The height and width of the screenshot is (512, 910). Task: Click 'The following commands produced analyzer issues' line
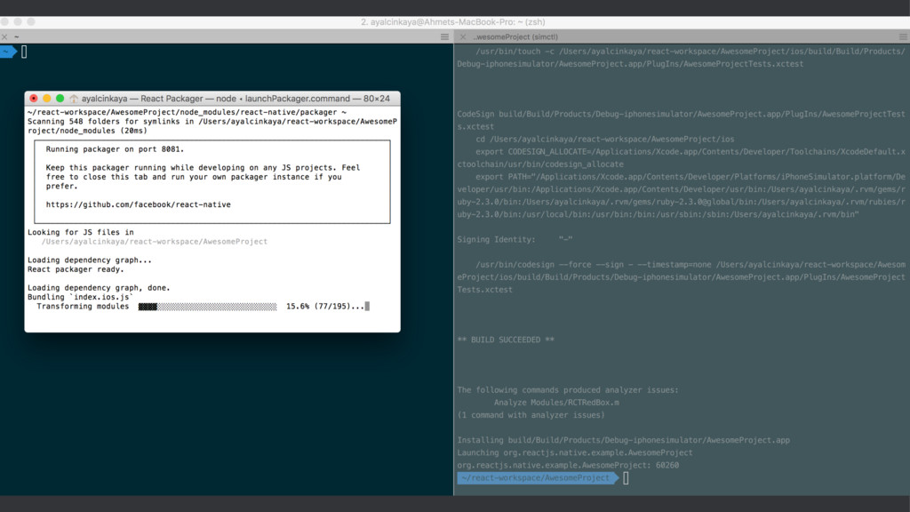(568, 390)
